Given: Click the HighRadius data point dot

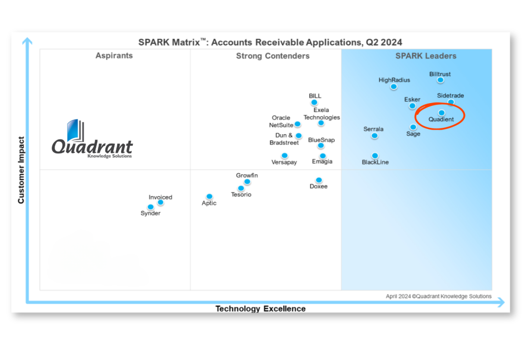Looking at the screenshot, I should 394,87.
